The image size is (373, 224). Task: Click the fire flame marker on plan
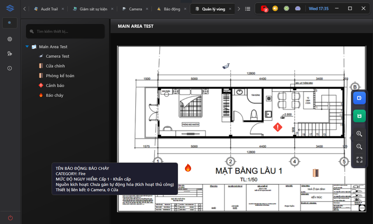coord(188,168)
